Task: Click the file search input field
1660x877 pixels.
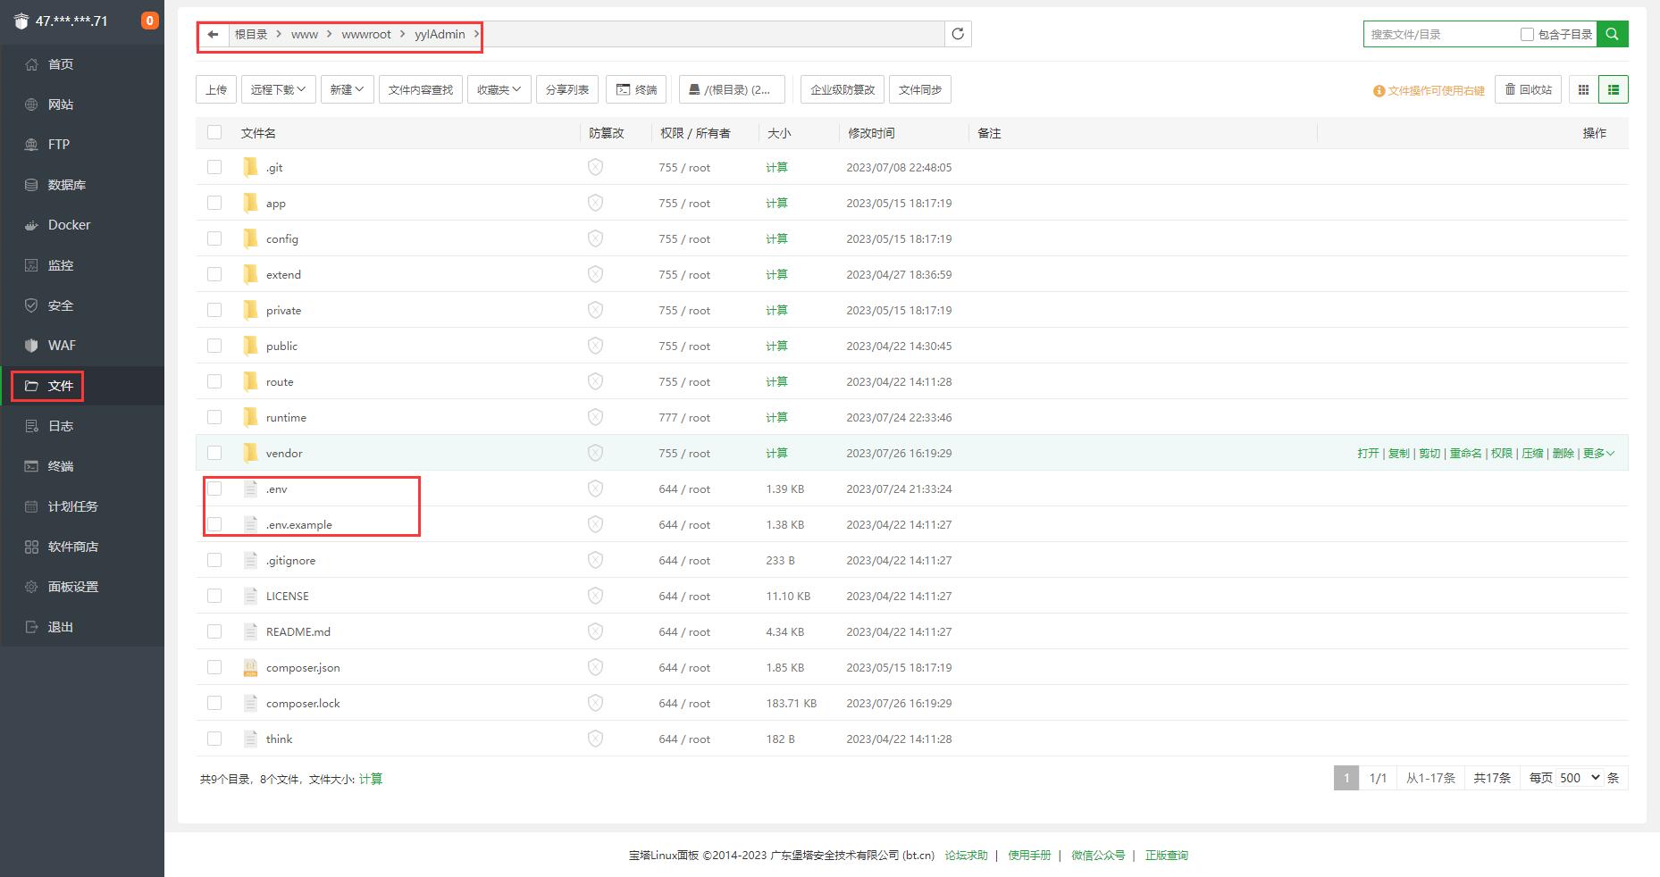Action: (x=1440, y=34)
